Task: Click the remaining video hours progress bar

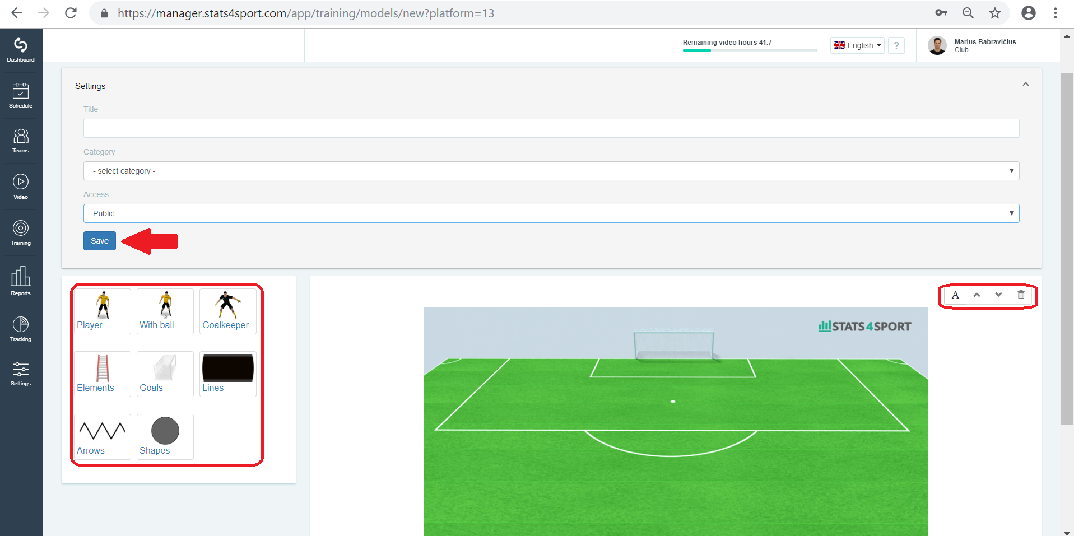Action: (750, 50)
